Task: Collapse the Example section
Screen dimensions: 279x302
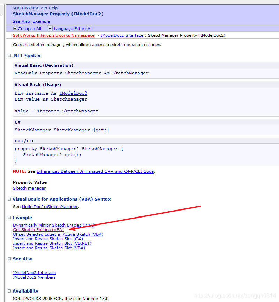Action: pyautogui.click(x=9, y=218)
